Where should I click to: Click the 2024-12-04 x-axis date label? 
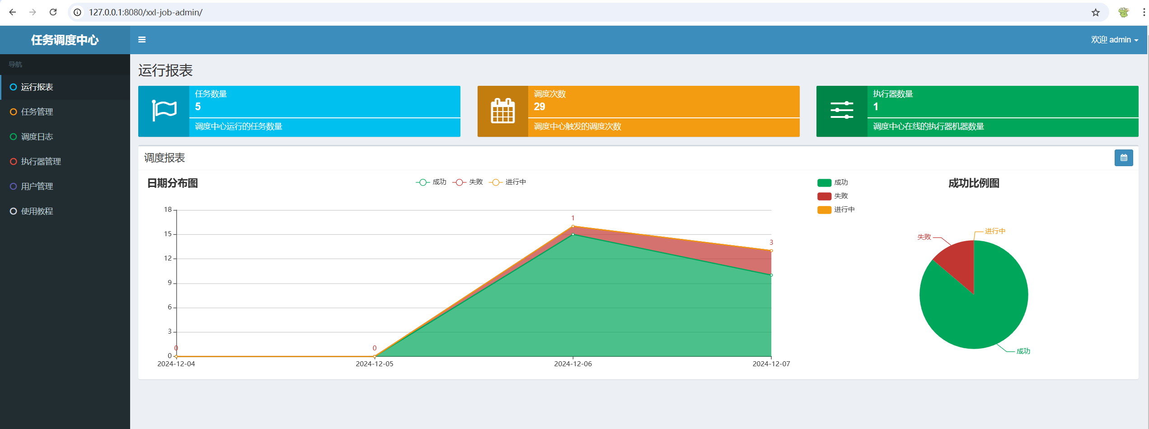176,364
